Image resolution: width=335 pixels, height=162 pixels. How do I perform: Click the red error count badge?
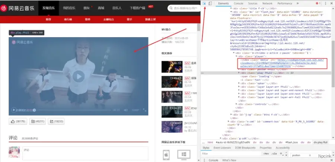[x=318, y=3]
